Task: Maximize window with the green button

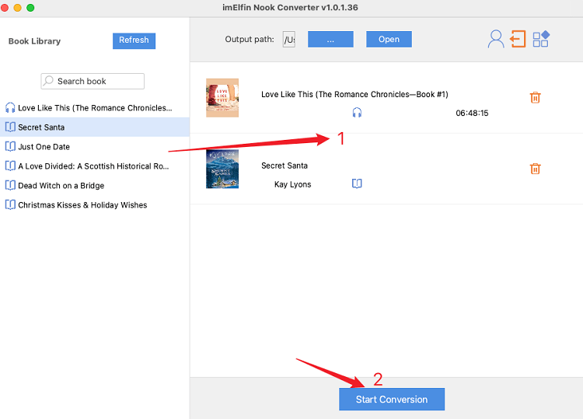Action: click(30, 8)
